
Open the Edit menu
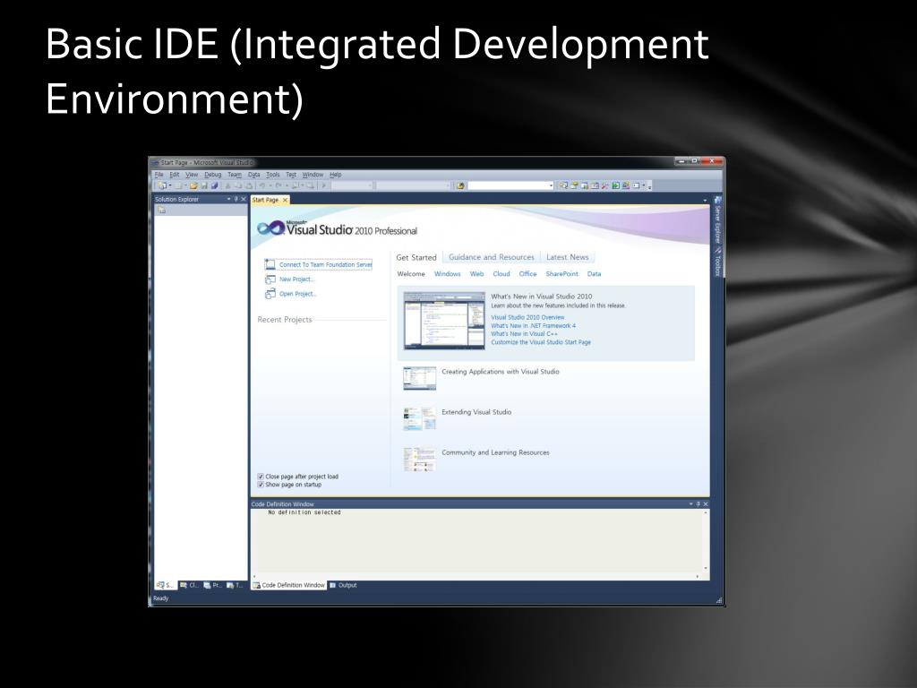pyautogui.click(x=175, y=175)
